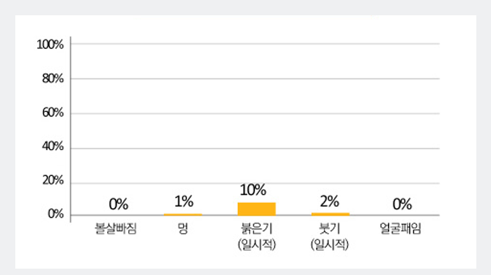Viewport: 491px width, 275px height.
Task: Click the vertical y-axis line
Action: coord(70,129)
